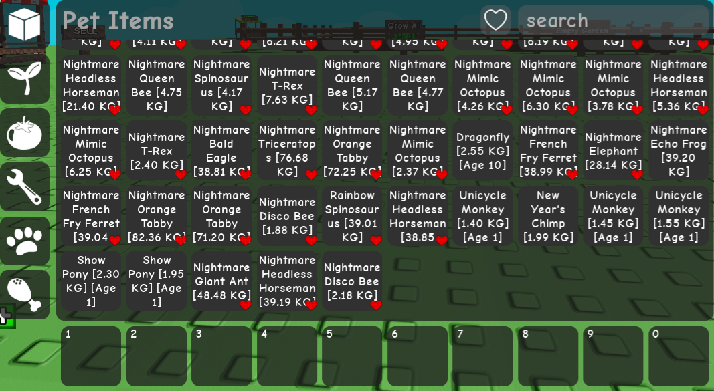Choose Rainbow Spinosaurus 39.01 KG tile
The image size is (714, 391).
pos(352,216)
